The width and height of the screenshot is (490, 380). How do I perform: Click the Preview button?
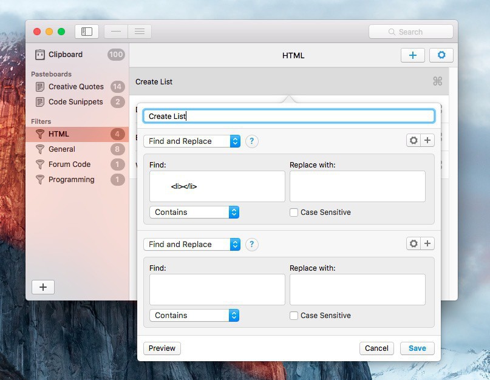pyautogui.click(x=162, y=348)
